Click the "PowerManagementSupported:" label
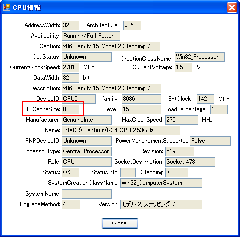The height and width of the screenshot is (237, 240). tap(153, 141)
